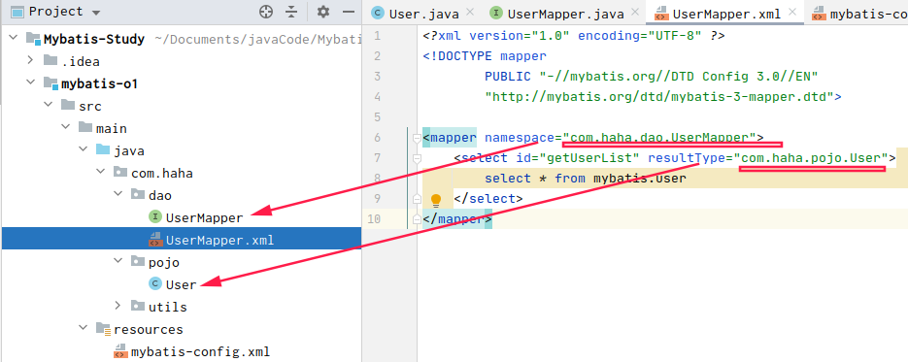Screen dimensions: 908x362
Task: Collapse the src folder
Action: (48, 106)
